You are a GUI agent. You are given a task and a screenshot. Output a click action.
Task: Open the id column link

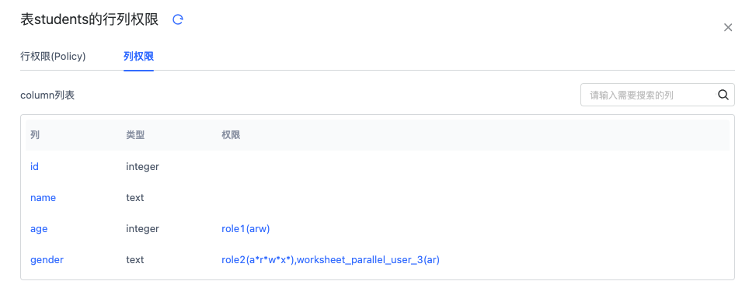(34, 167)
